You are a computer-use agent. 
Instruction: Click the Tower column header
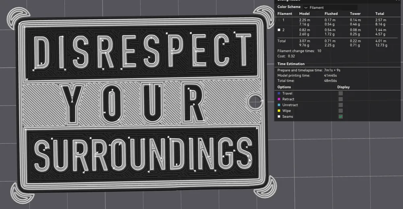point(355,14)
